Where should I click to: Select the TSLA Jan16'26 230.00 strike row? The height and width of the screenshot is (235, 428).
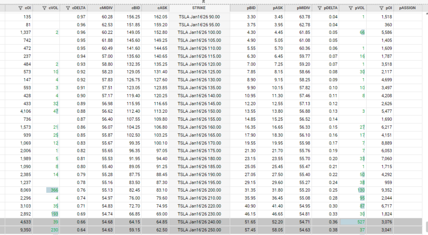tap(199, 214)
